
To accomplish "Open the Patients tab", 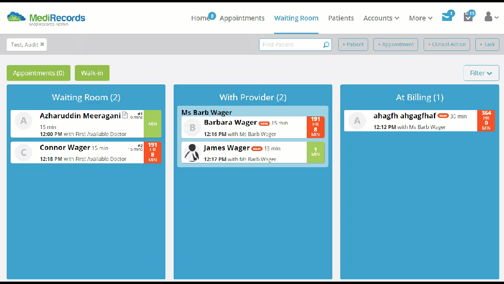I will pyautogui.click(x=341, y=18).
